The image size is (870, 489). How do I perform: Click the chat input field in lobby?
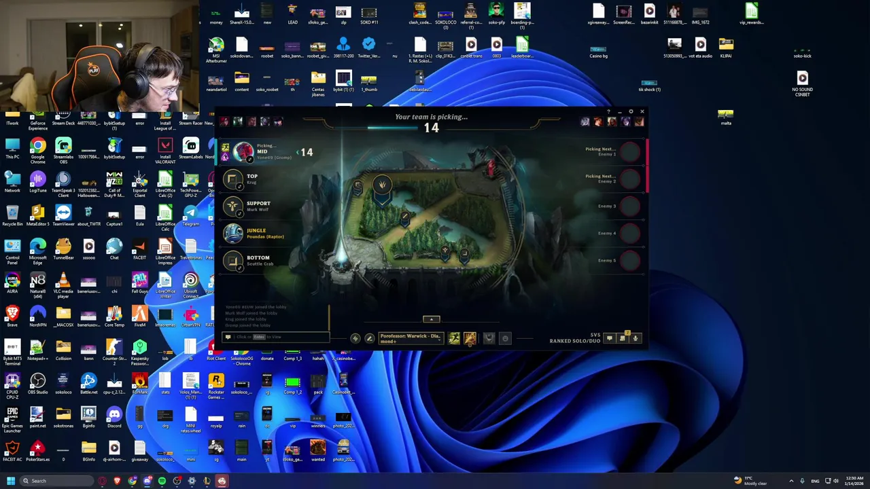tap(277, 337)
